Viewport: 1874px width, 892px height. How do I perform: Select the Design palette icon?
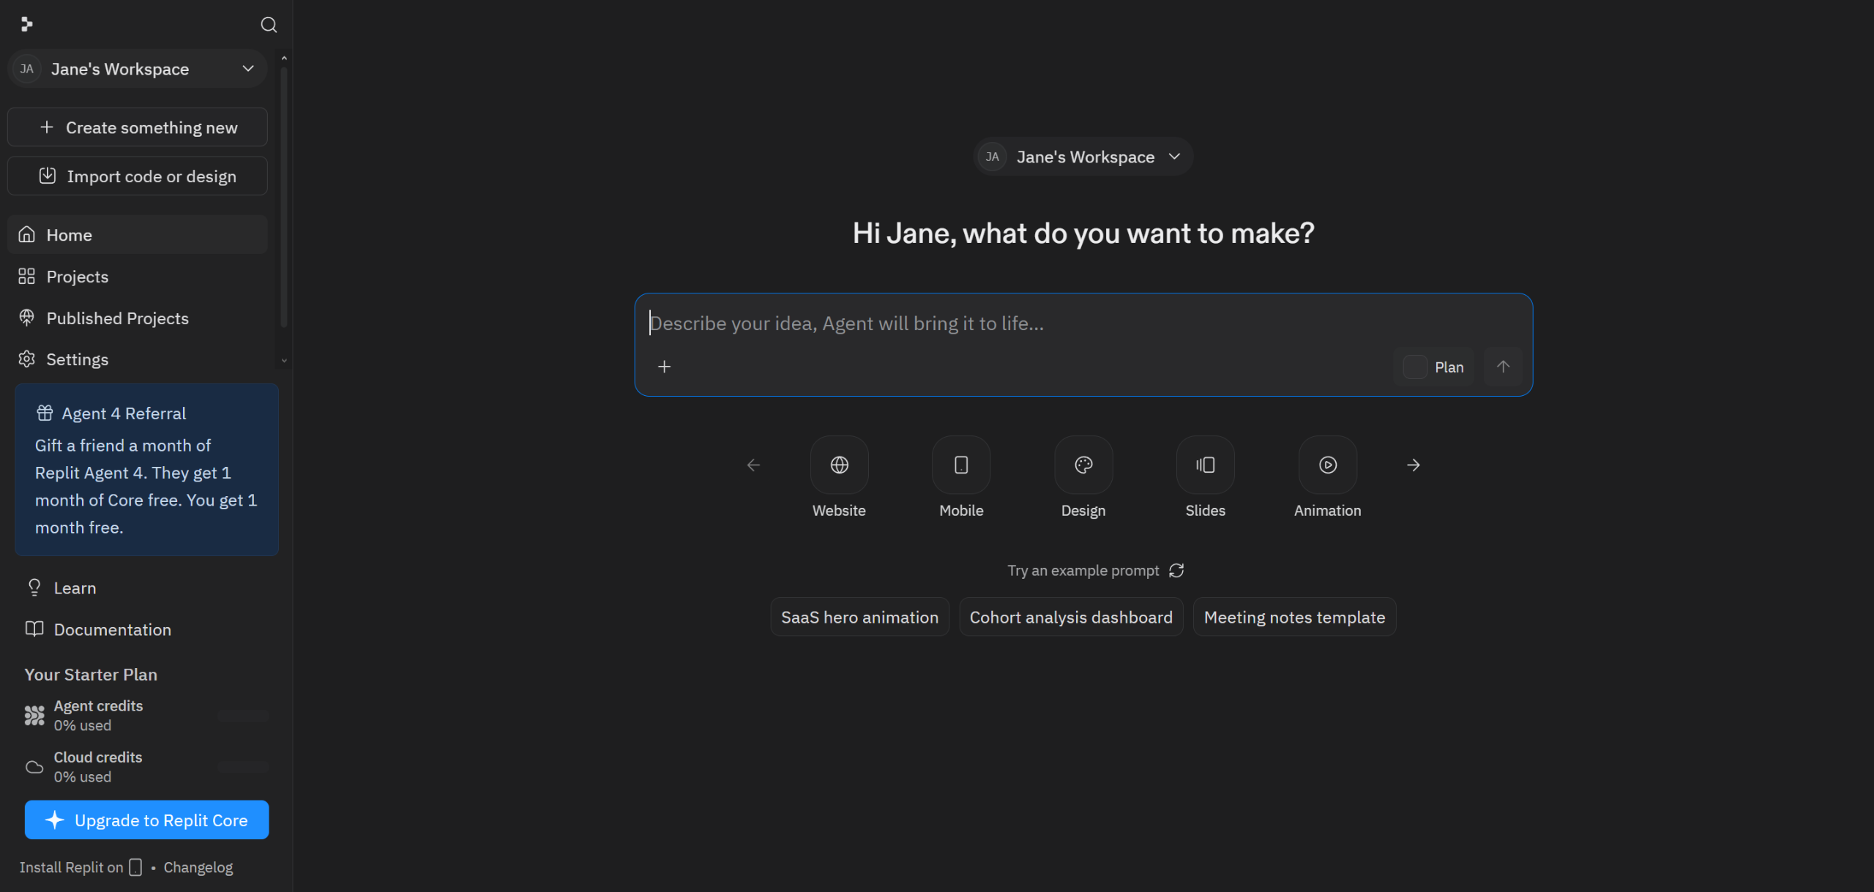tap(1083, 465)
